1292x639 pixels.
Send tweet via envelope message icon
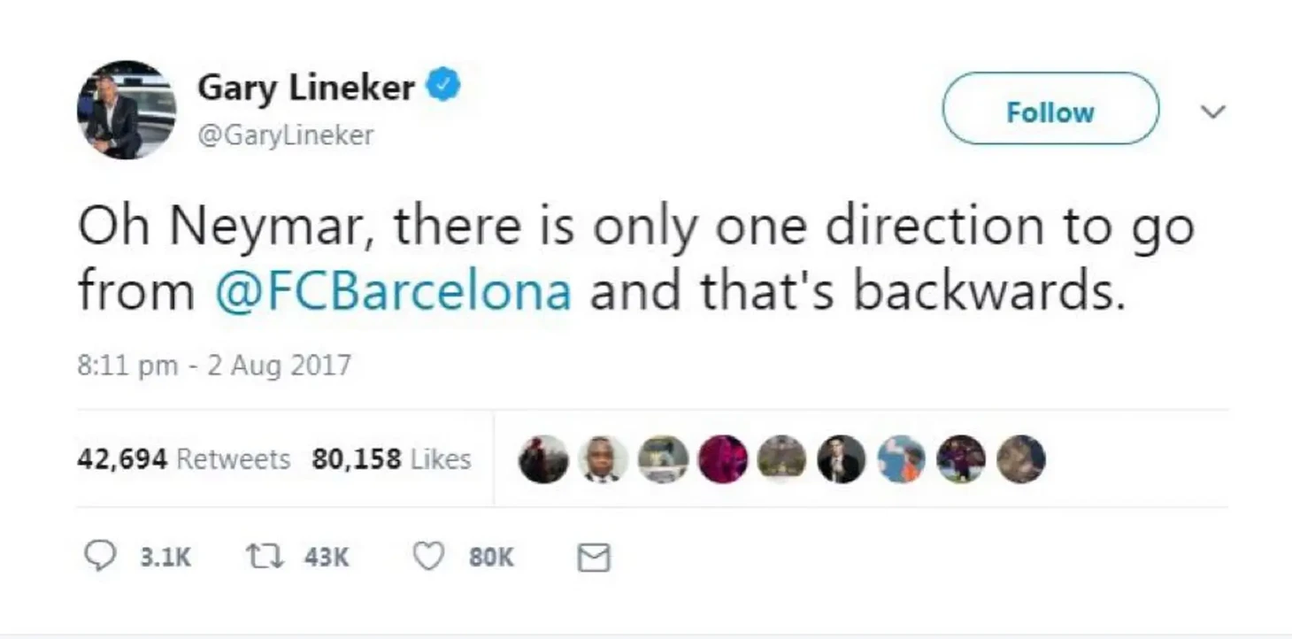(x=593, y=558)
